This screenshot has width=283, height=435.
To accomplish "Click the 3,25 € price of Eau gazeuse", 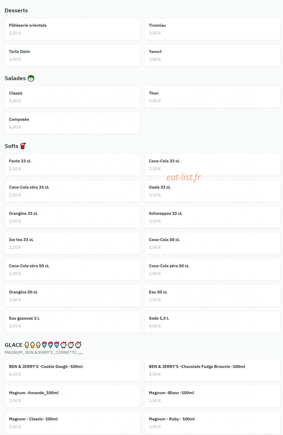I will [x=15, y=326].
